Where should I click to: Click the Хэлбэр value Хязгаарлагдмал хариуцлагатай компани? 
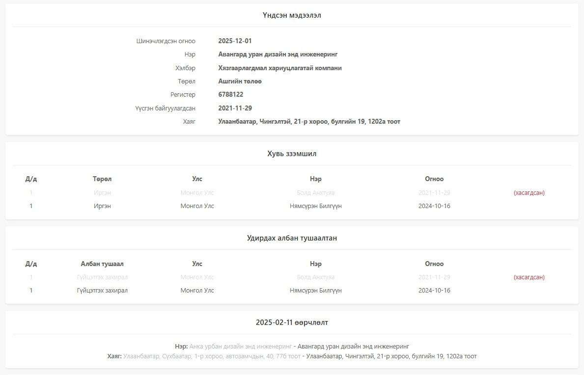pyautogui.click(x=279, y=68)
